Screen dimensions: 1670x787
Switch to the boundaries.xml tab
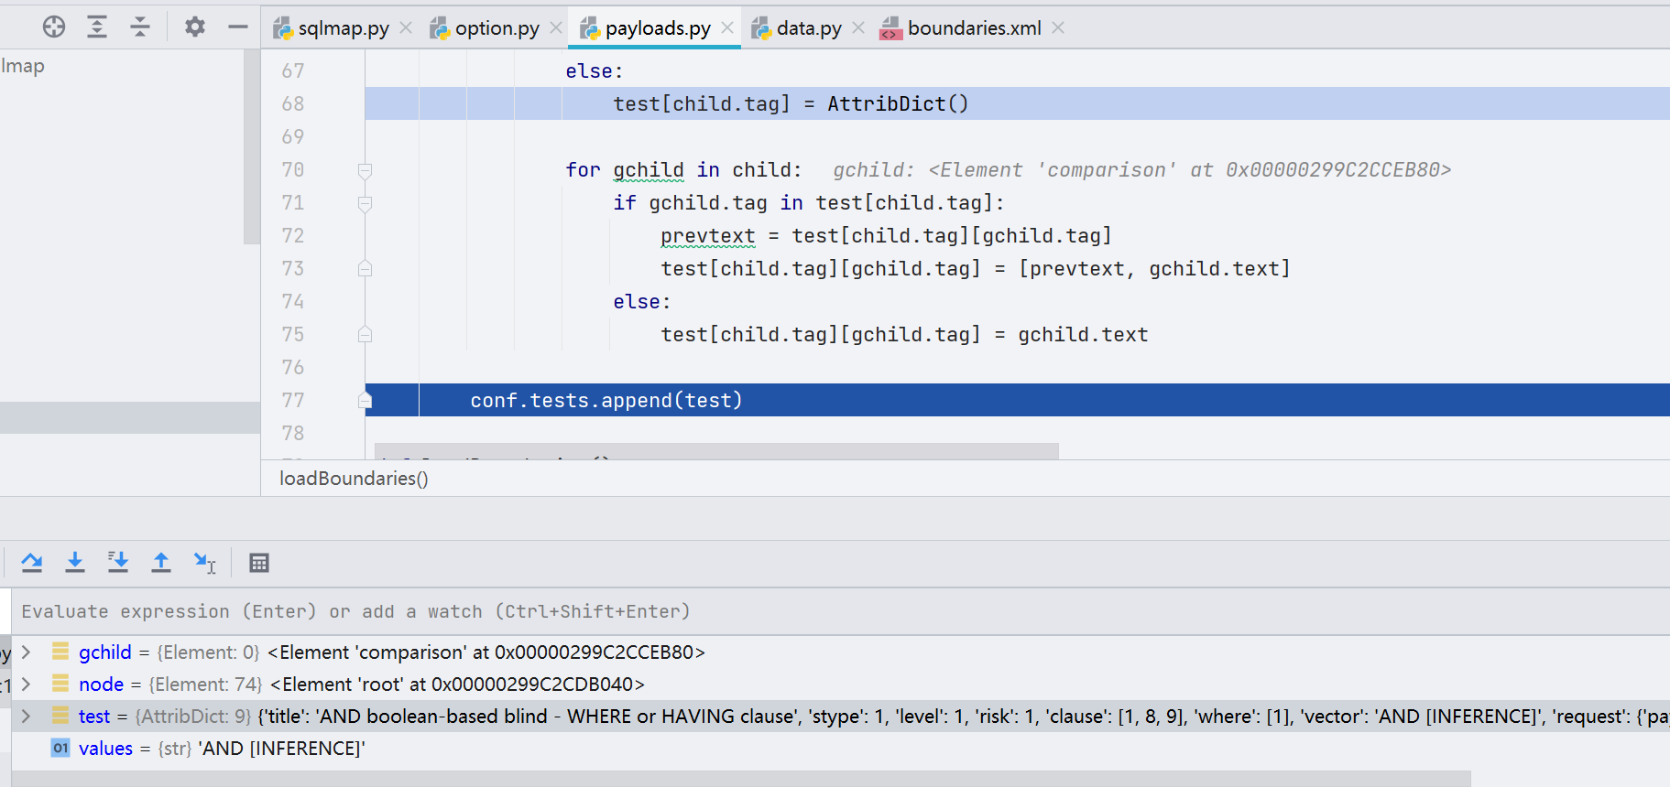973,28
